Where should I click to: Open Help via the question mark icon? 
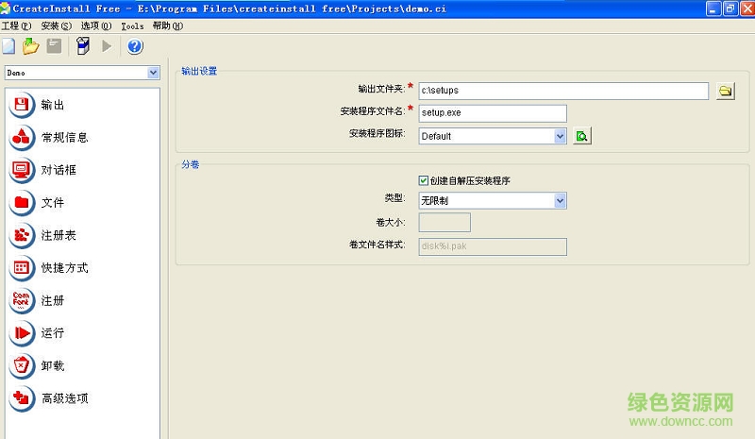[135, 46]
